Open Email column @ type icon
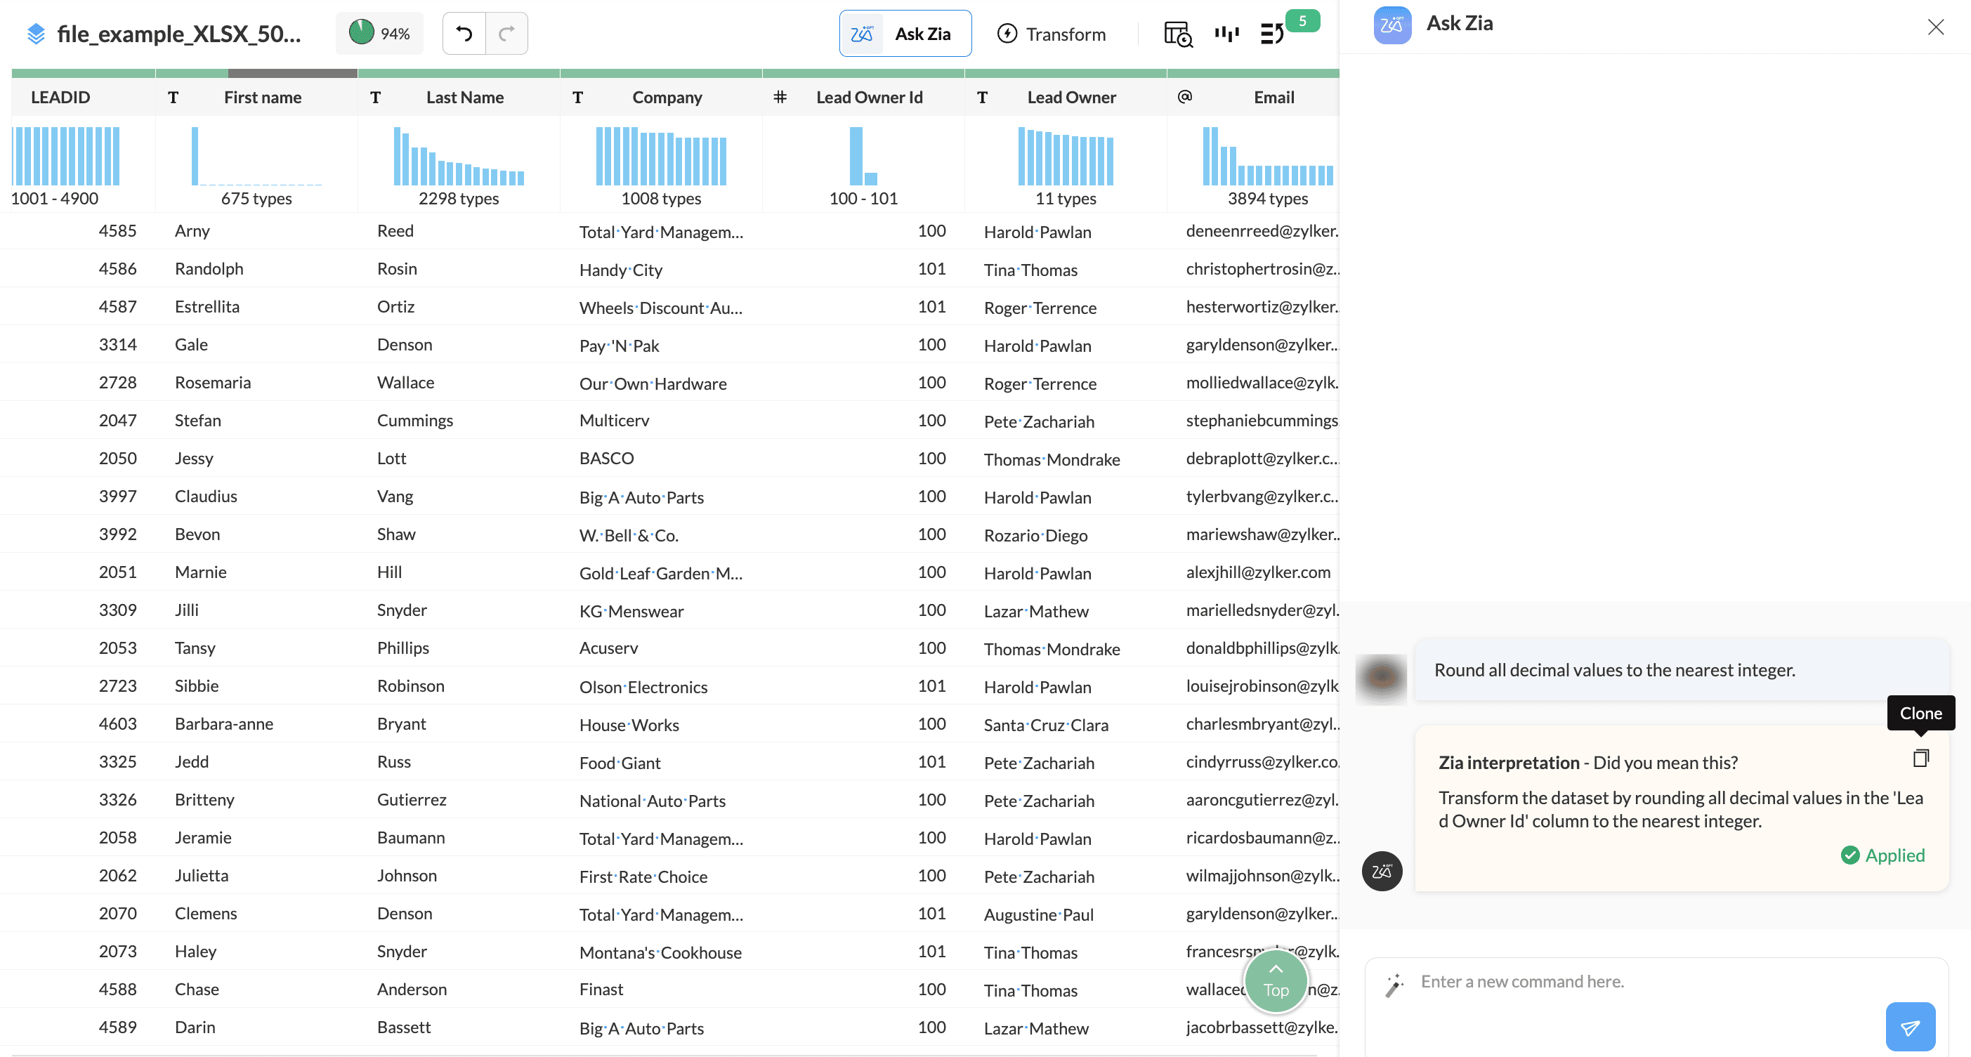This screenshot has height=1057, width=1971. point(1184,97)
